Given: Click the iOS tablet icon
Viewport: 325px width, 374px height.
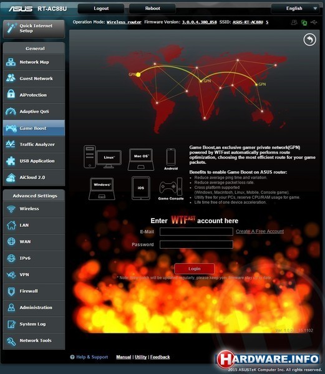Looking at the screenshot, I should [141, 188].
